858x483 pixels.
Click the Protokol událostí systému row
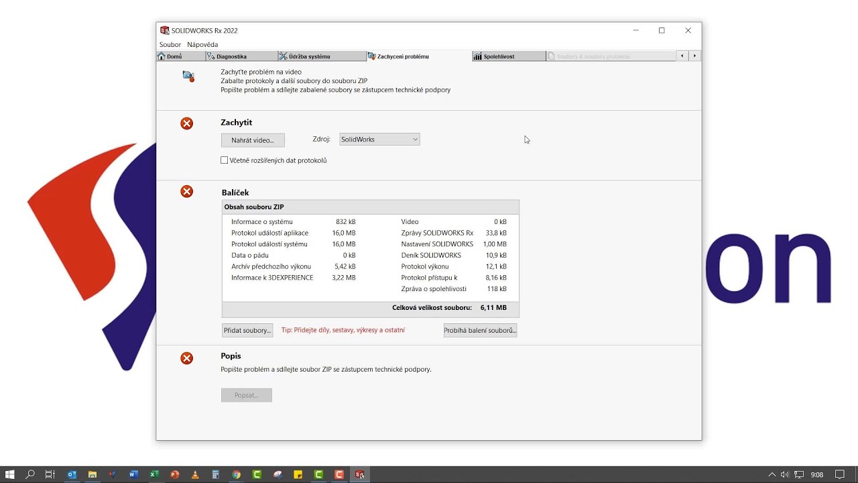click(294, 244)
